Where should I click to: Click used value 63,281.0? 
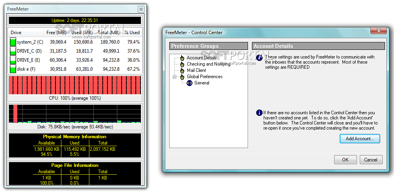pos(84,69)
